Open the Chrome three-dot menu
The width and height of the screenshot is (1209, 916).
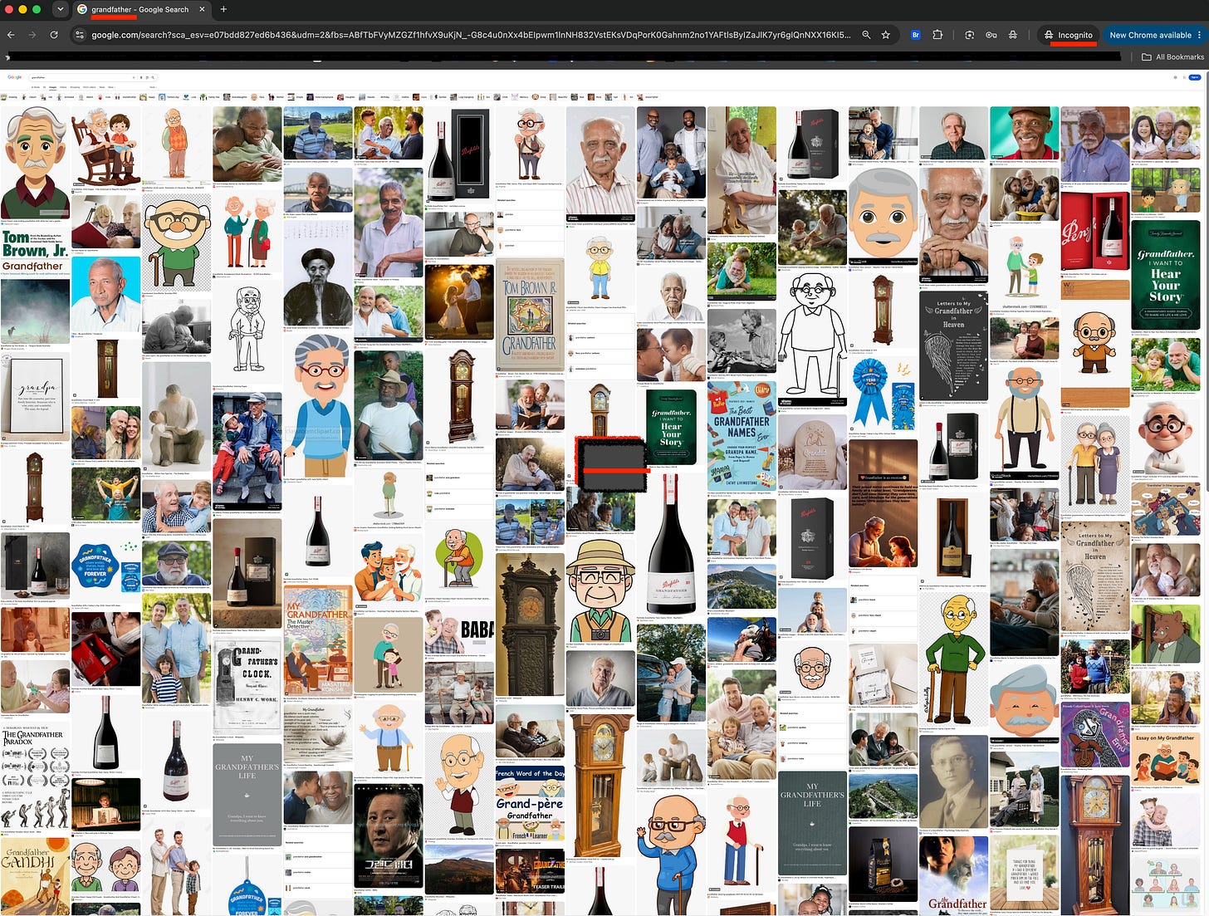tap(1199, 35)
